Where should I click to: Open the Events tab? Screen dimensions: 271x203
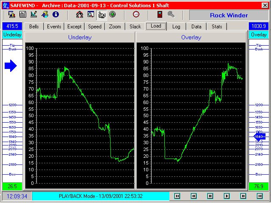pos(54,27)
